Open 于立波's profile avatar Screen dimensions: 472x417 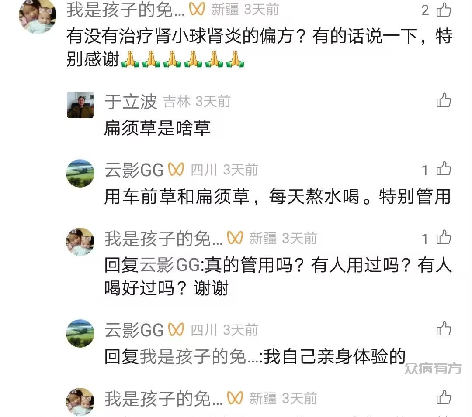pyautogui.click(x=80, y=105)
